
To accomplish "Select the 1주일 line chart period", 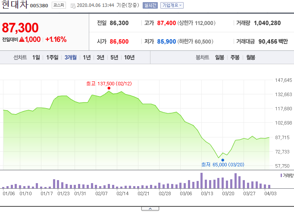I will [52, 57].
